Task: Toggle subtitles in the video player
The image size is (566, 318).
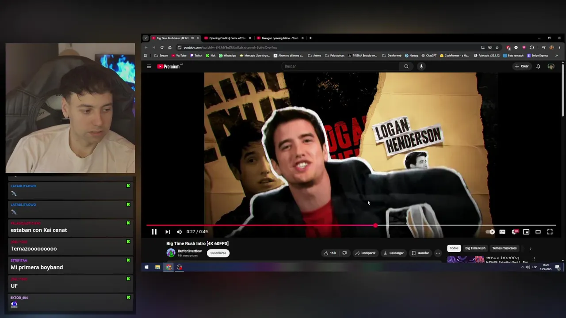Action: pyautogui.click(x=502, y=232)
